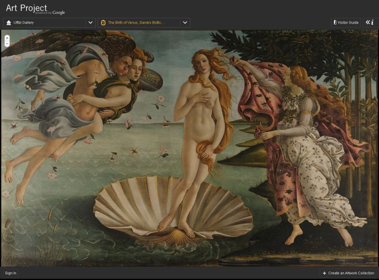The height and width of the screenshot is (280, 379).
Task: Open The Birth of Venus artwork dropdown
Action: tap(144, 22)
